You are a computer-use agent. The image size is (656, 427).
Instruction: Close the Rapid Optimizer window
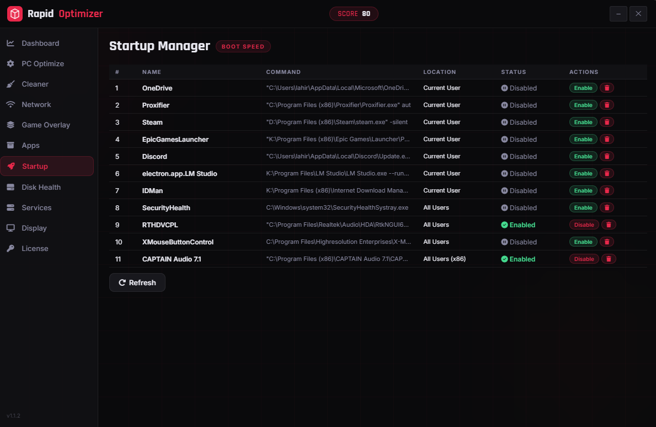(638, 14)
